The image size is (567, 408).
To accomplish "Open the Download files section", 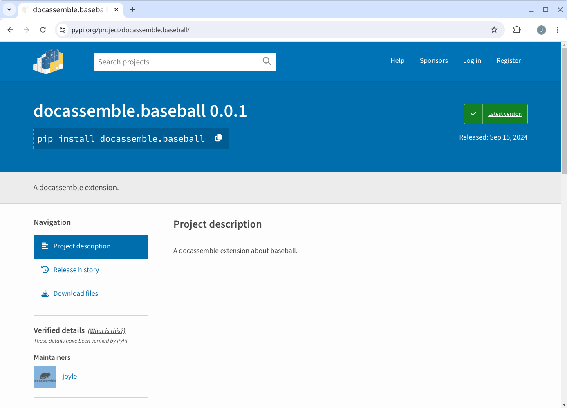I will [x=76, y=293].
